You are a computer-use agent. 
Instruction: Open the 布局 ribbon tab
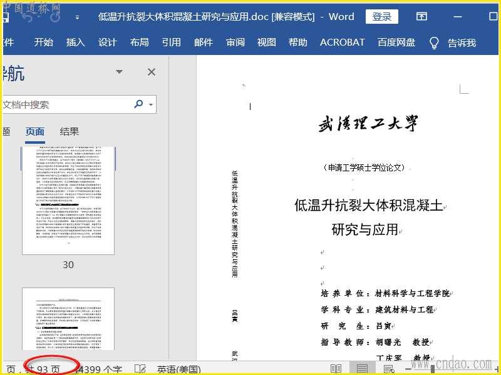pos(139,42)
